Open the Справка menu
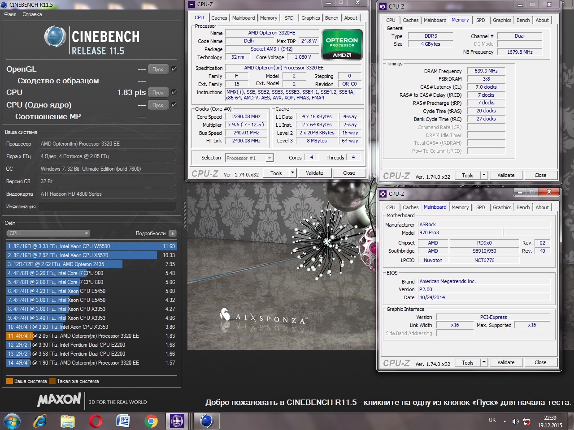This screenshot has height=430, width=574. tap(32, 14)
